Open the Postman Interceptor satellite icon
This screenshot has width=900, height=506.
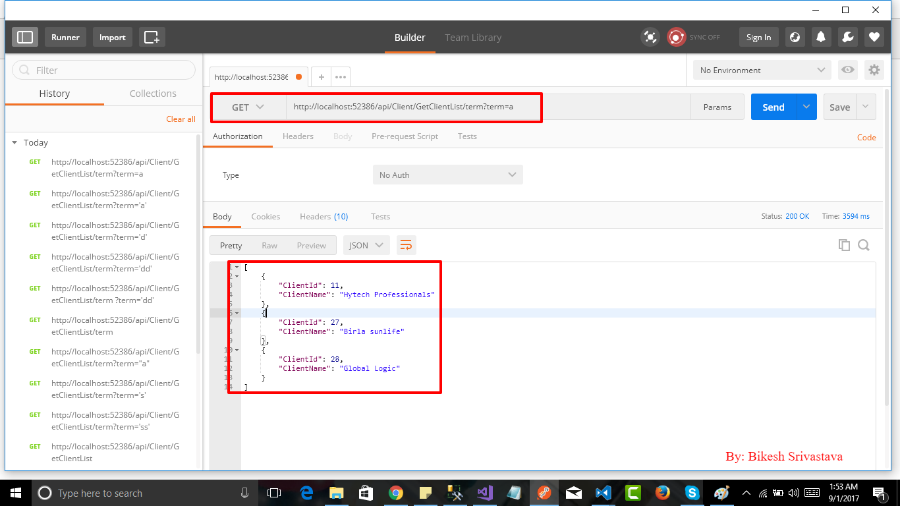(650, 37)
